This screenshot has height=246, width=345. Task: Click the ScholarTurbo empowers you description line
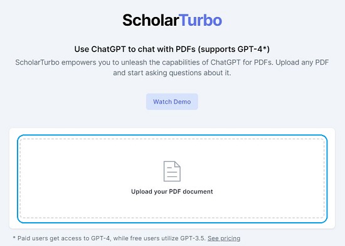[172, 63]
